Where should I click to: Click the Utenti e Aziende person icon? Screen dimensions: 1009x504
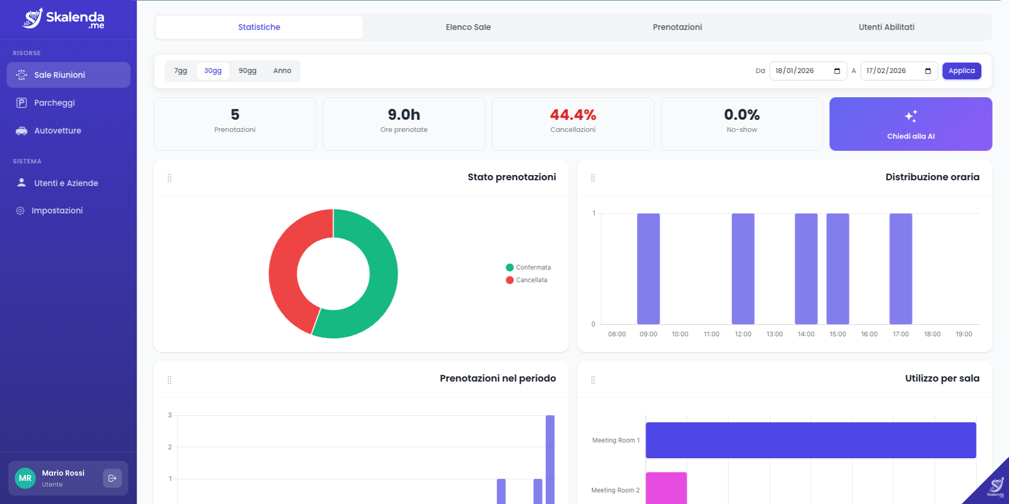point(22,183)
